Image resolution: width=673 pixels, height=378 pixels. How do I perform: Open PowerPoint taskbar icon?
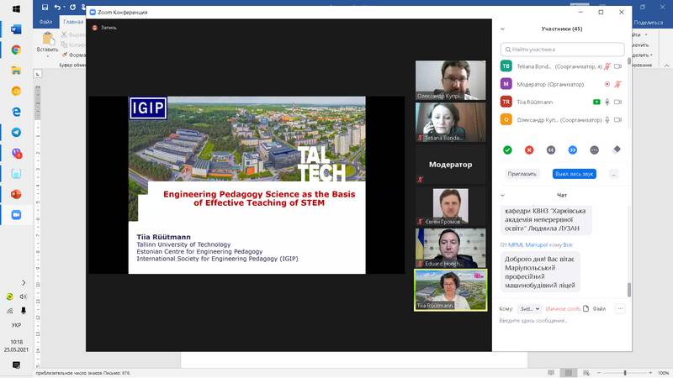click(x=16, y=195)
